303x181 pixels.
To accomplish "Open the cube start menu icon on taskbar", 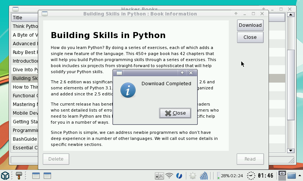I will 5,176.
